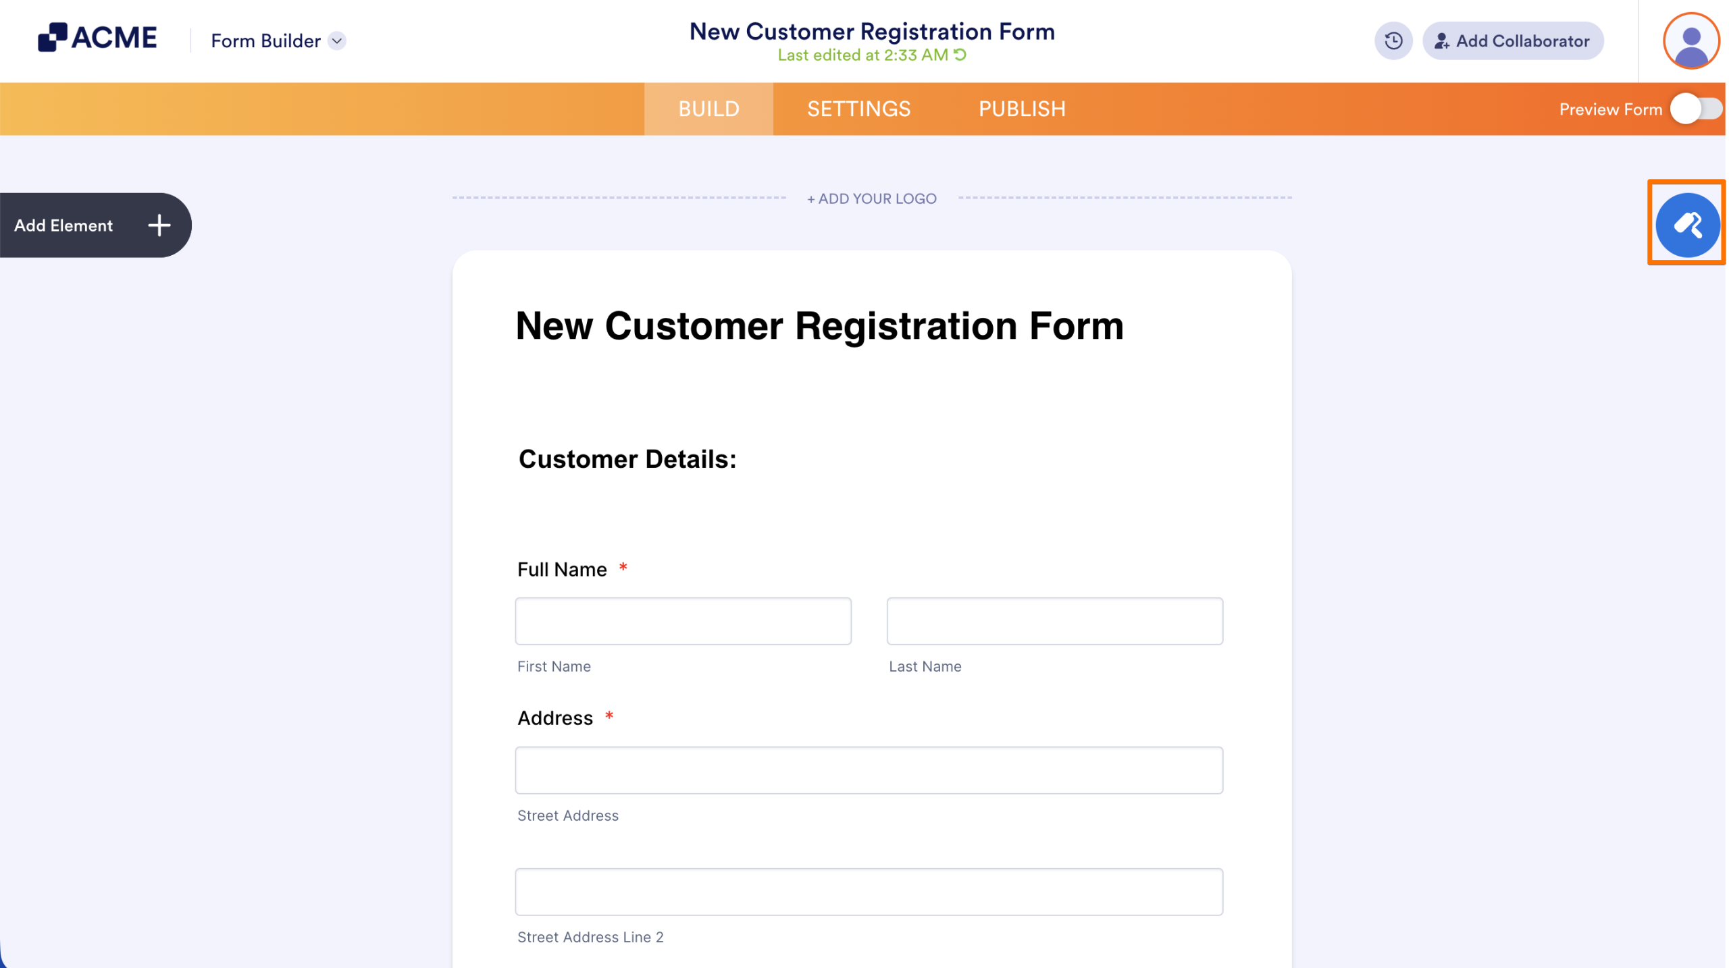Screen dimensions: 1729x968
Task: Edit the Customer Details heading
Action: click(627, 459)
